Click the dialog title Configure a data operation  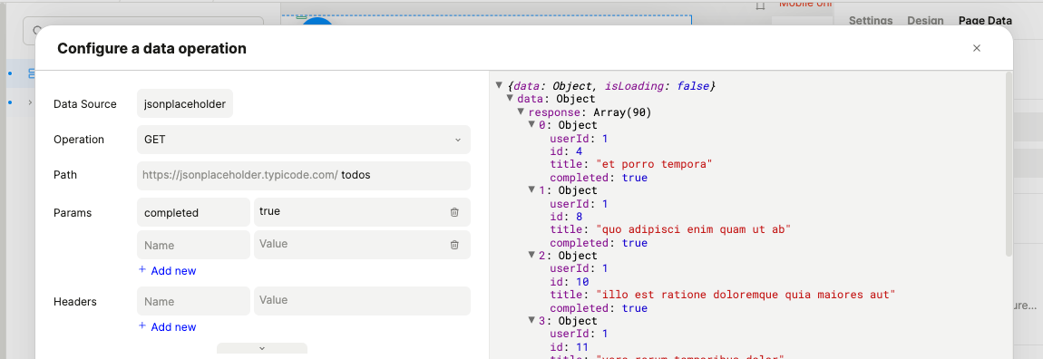(151, 48)
